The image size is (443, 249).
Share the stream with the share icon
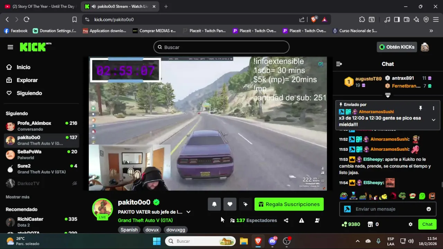(x=286, y=220)
